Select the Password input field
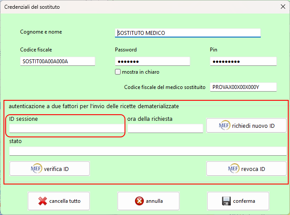This screenshot has height=215, width=290. pyautogui.click(x=152, y=61)
